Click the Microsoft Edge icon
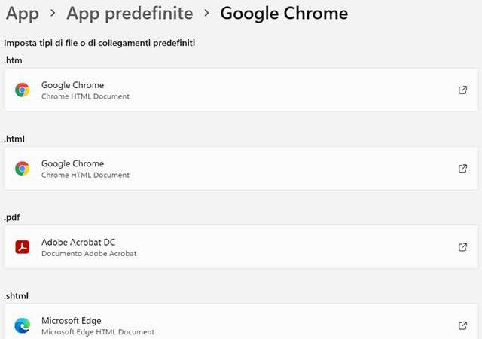 (22, 325)
